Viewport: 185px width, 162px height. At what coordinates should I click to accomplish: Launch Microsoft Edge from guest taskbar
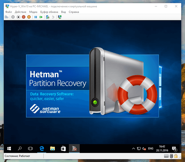point(42,148)
